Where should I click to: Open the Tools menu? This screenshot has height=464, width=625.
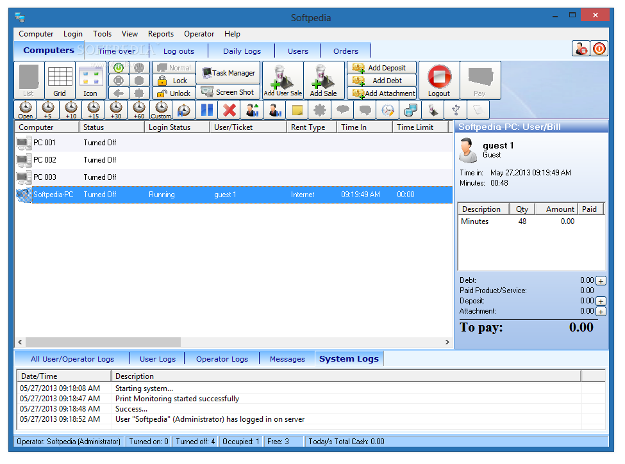pyautogui.click(x=103, y=34)
